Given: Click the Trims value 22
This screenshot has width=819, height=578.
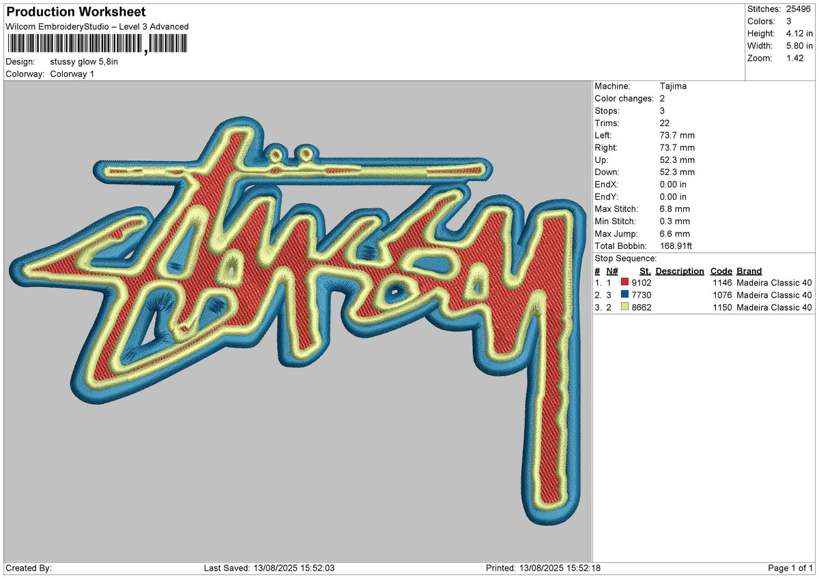Looking at the screenshot, I should coord(665,123).
